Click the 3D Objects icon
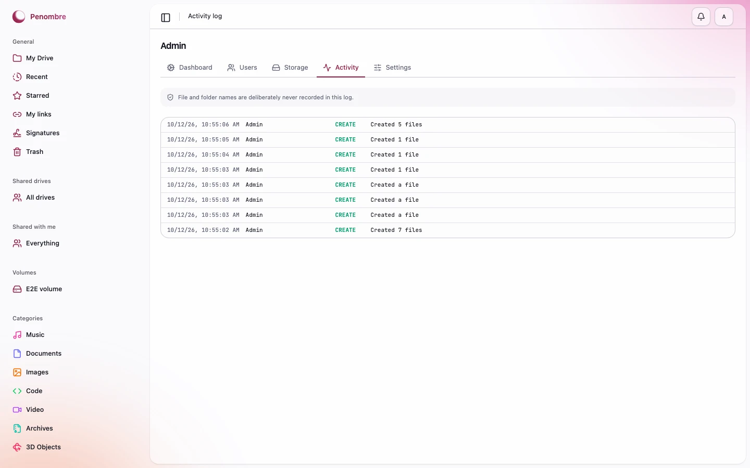This screenshot has width=750, height=468. click(x=17, y=447)
